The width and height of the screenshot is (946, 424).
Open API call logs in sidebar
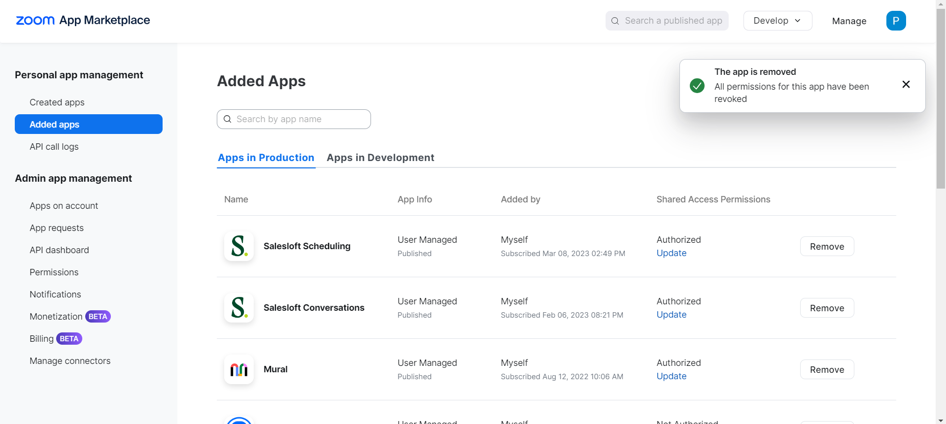coord(54,147)
